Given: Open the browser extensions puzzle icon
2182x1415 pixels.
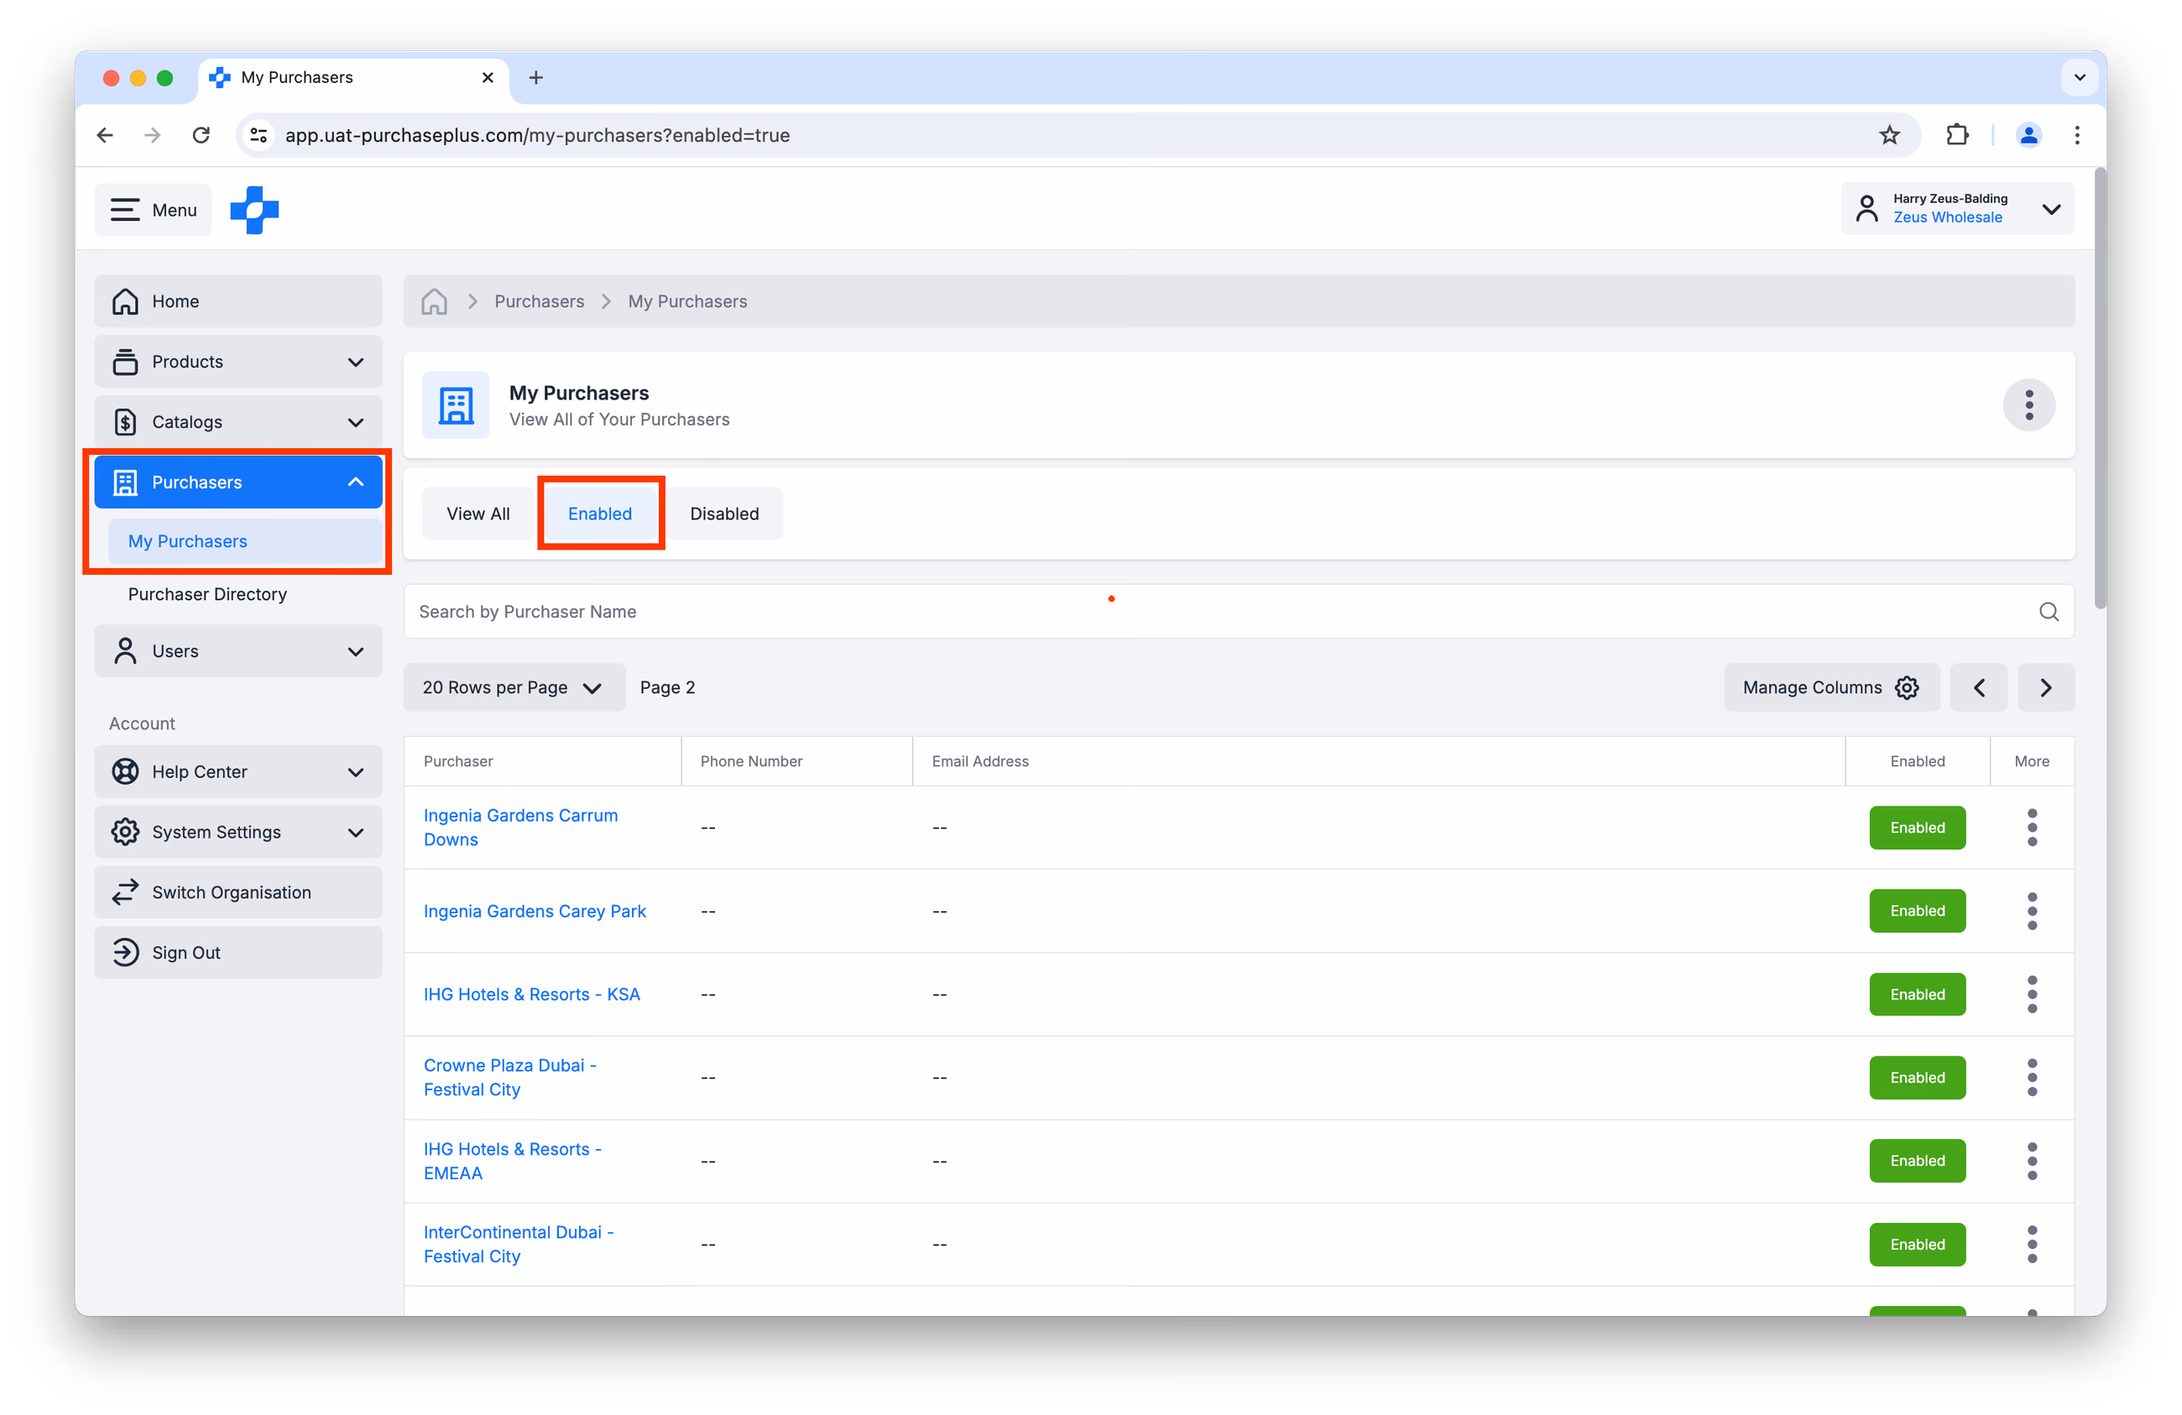Looking at the screenshot, I should (1956, 135).
